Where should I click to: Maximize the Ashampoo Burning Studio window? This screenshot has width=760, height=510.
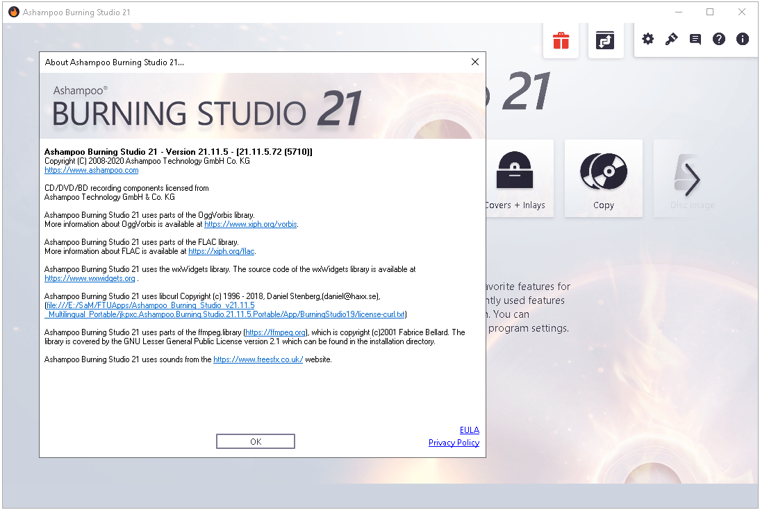pyautogui.click(x=710, y=12)
